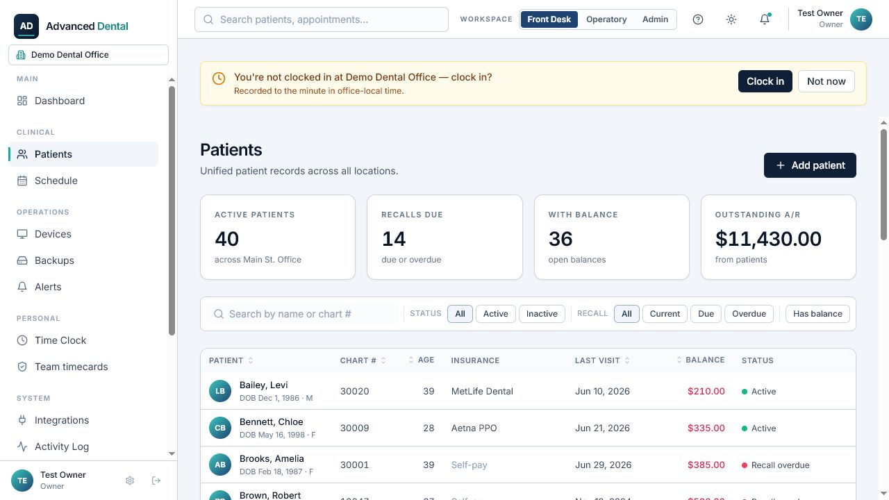This screenshot has height=500, width=889.
Task: Click the LB avatar for Bailey, Levi
Action: (220, 391)
